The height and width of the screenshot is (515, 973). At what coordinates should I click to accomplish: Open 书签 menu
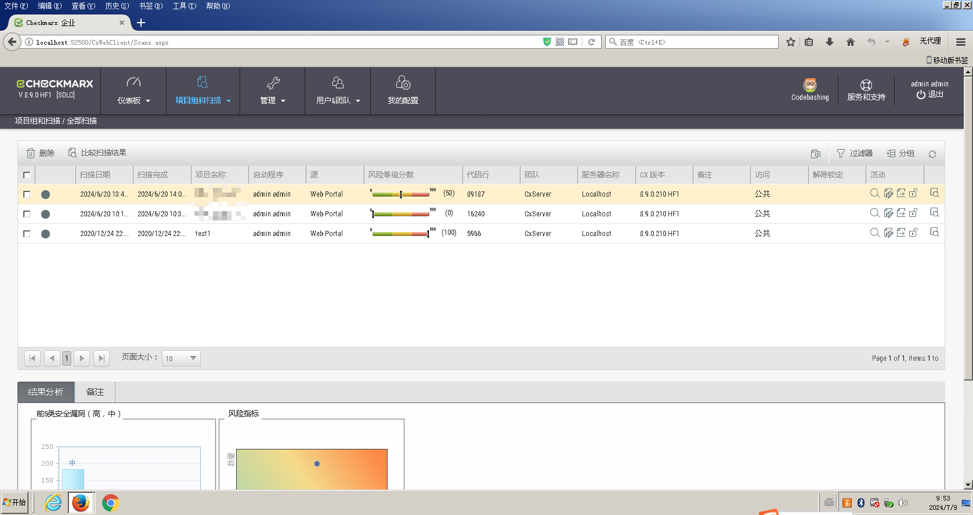pyautogui.click(x=151, y=6)
